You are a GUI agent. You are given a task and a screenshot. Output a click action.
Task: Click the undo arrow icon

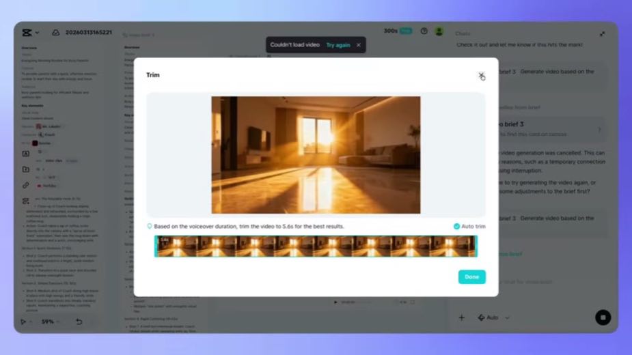(79, 322)
